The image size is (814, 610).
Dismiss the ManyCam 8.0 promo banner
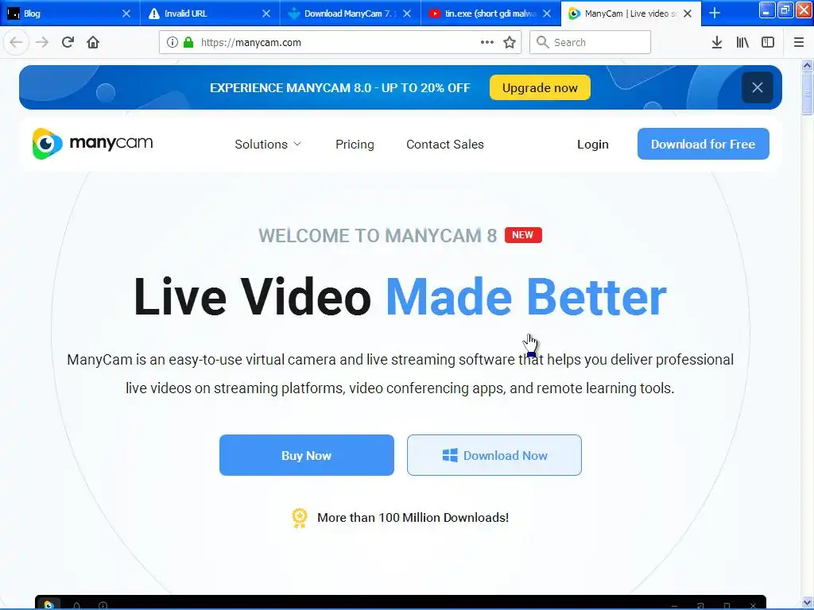758,87
